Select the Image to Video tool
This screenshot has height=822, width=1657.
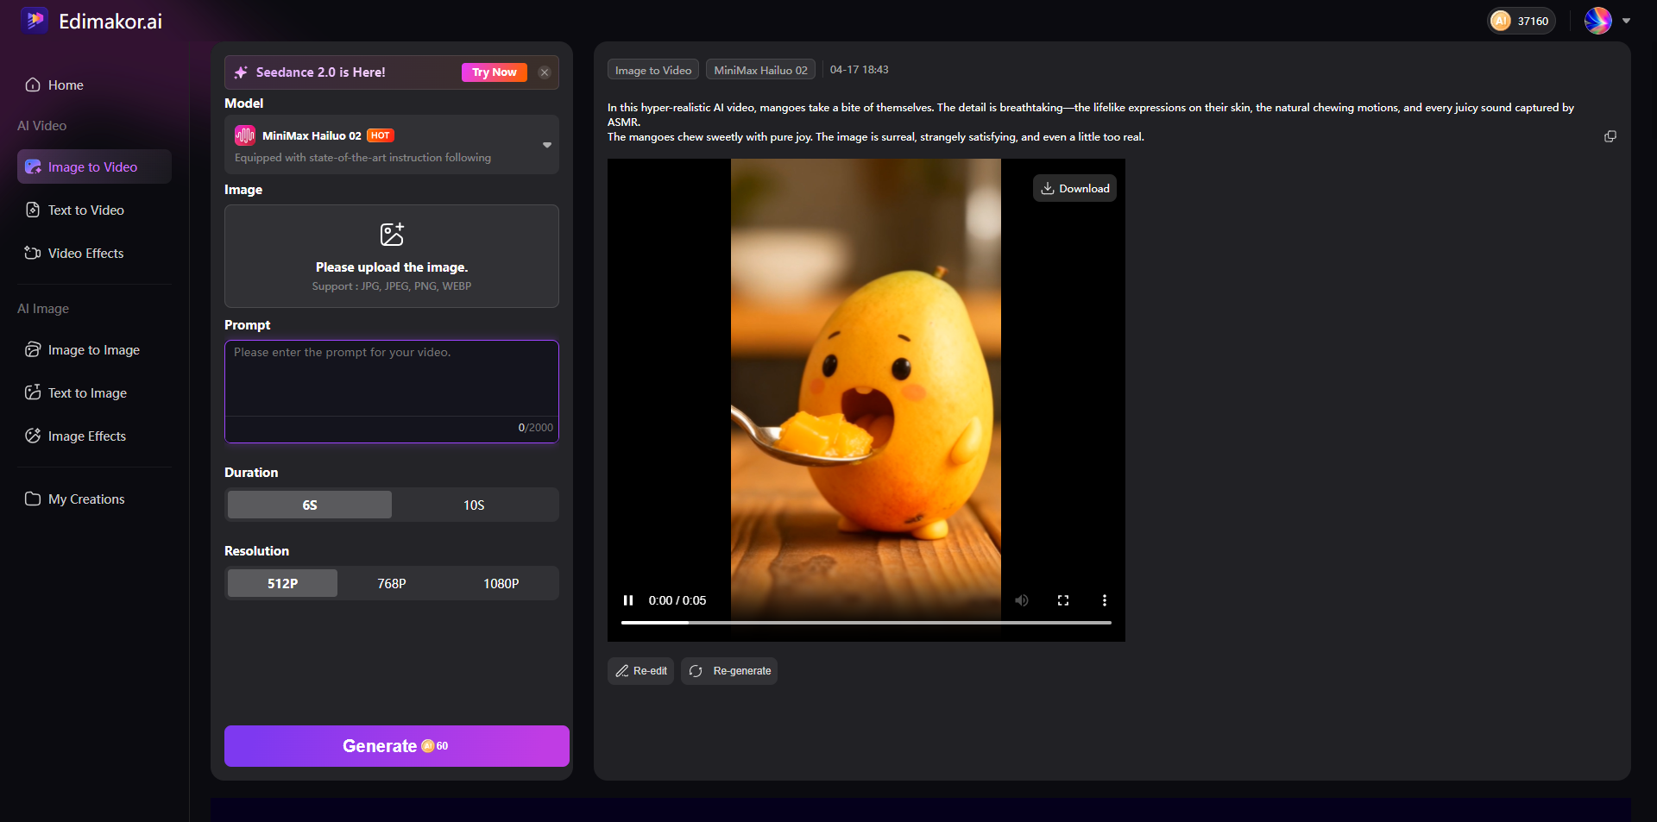pos(91,166)
